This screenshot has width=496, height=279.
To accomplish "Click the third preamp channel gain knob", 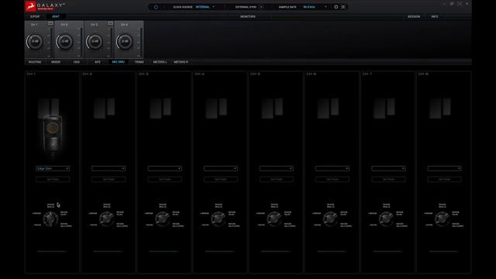I will [95, 41].
